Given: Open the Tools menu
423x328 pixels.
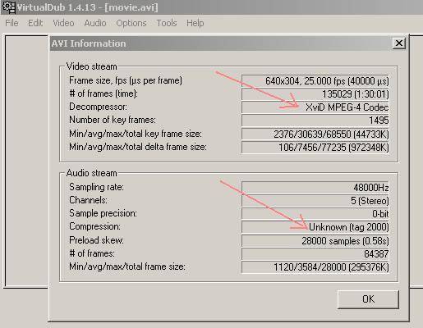Looking at the screenshot, I should coord(167,23).
